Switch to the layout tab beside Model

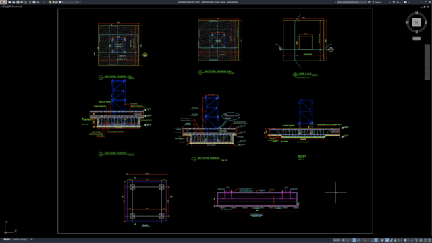pos(20,240)
